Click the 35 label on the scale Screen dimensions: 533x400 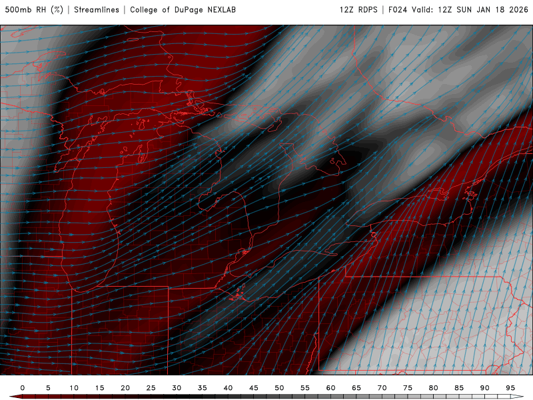(203, 388)
